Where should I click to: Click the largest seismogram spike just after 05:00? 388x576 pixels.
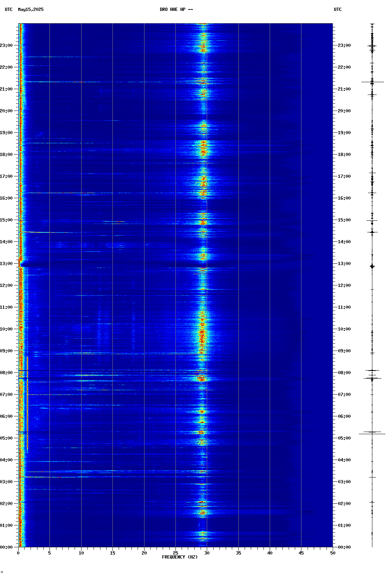[372, 434]
